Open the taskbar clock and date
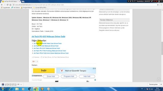The height and width of the screenshot is (91, 163). pyautogui.click(x=158, y=89)
